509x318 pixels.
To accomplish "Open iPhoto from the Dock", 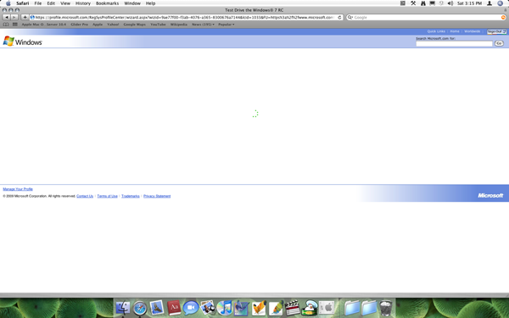I will 208,308.
